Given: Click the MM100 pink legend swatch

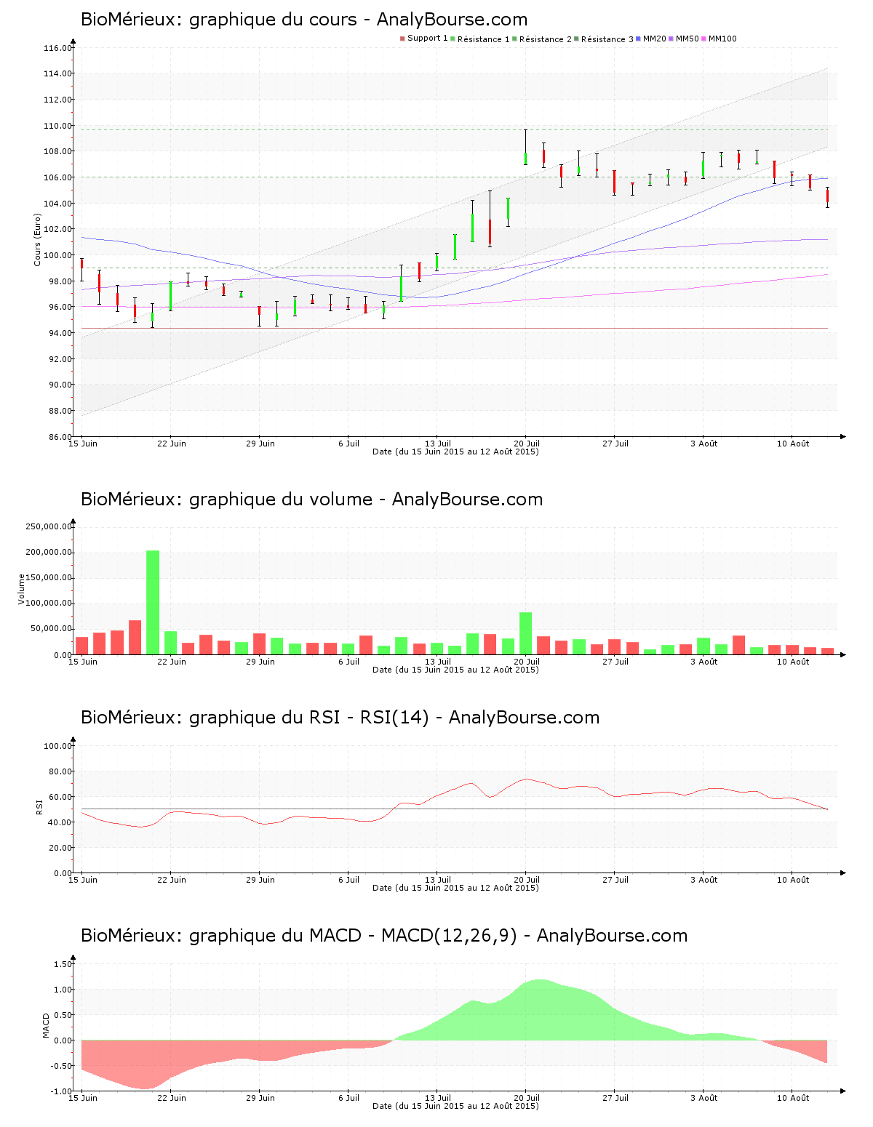Looking at the screenshot, I should (x=703, y=39).
